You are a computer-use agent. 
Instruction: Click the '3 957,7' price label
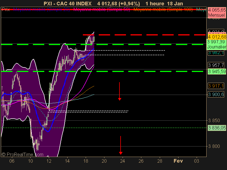tap(216, 65)
